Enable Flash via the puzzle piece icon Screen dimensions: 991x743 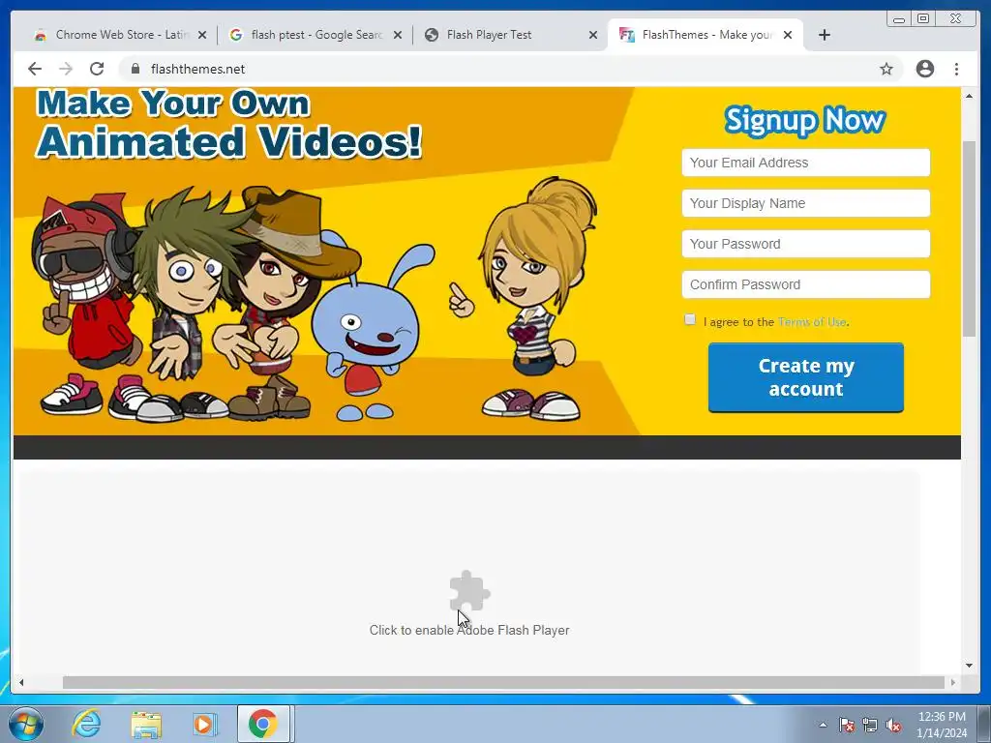coord(469,591)
